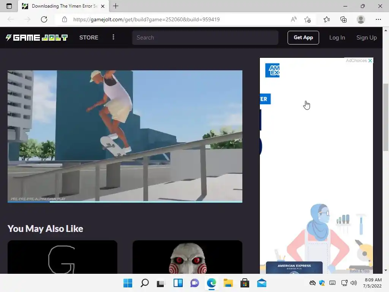Open the Sign Up link
Viewport: 389px width, 292px height.
(367, 38)
